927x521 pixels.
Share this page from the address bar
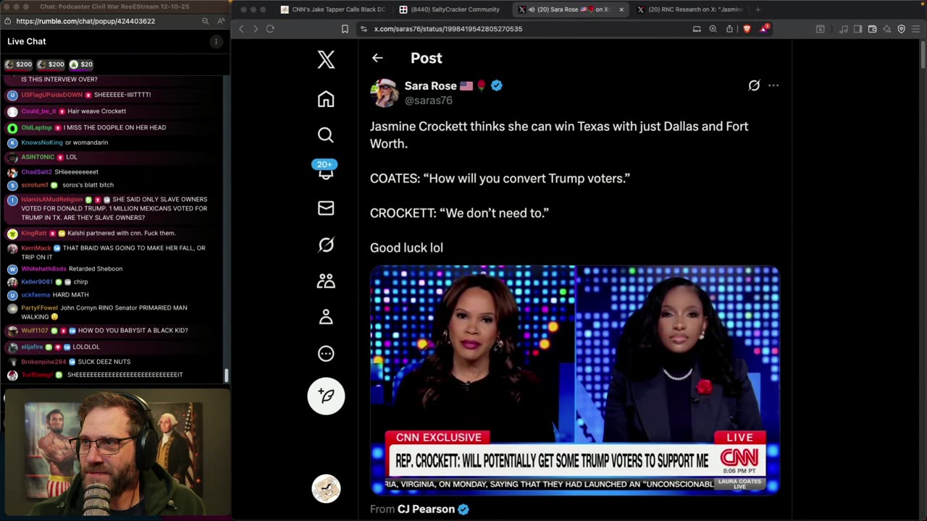[729, 29]
